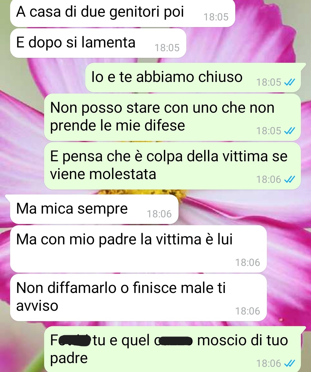The height and width of the screenshot is (372, 311).
Task: Tap 'Ma con mio padre la vittima è lui'
Action: coord(139,249)
